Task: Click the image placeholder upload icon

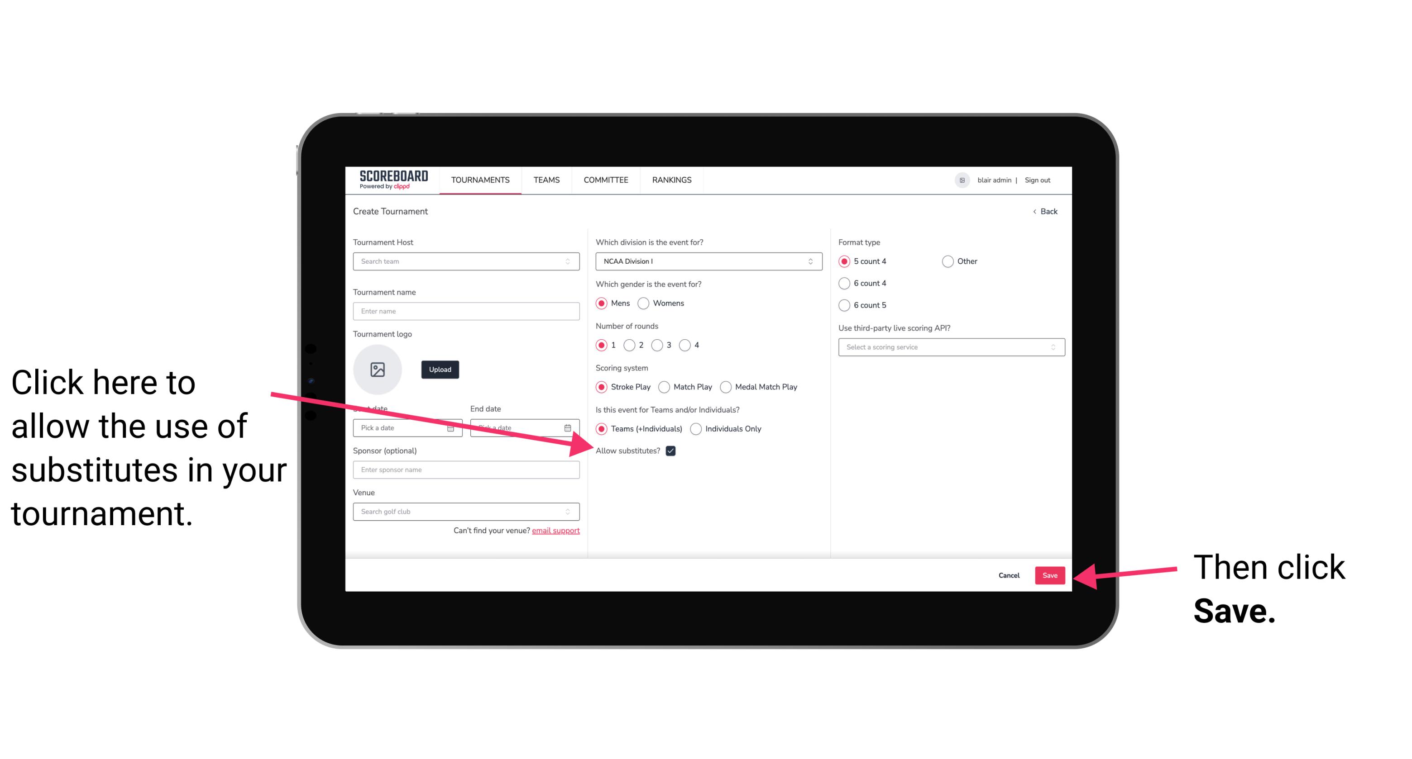Action: pos(378,369)
